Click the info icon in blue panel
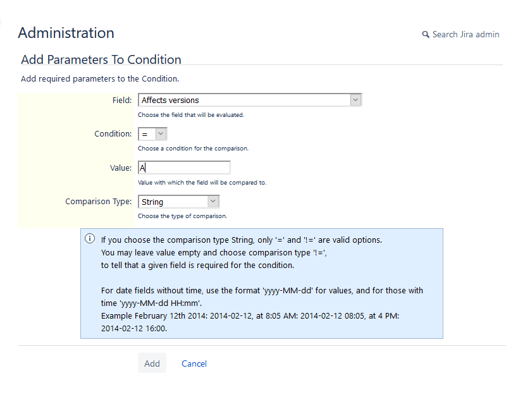Viewport: 511px width, 409px height. pyautogui.click(x=90, y=239)
